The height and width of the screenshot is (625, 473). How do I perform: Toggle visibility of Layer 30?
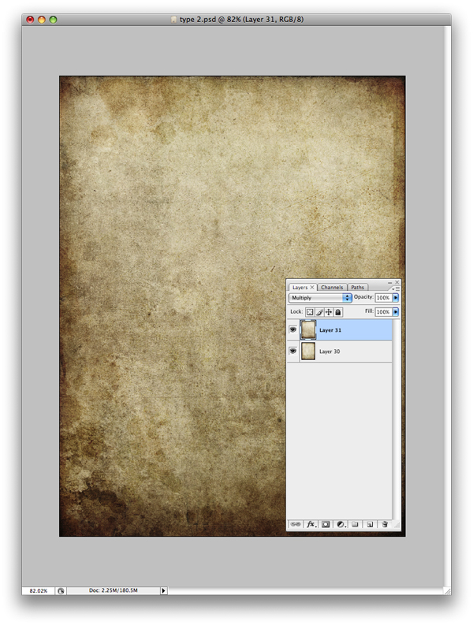pyautogui.click(x=293, y=351)
